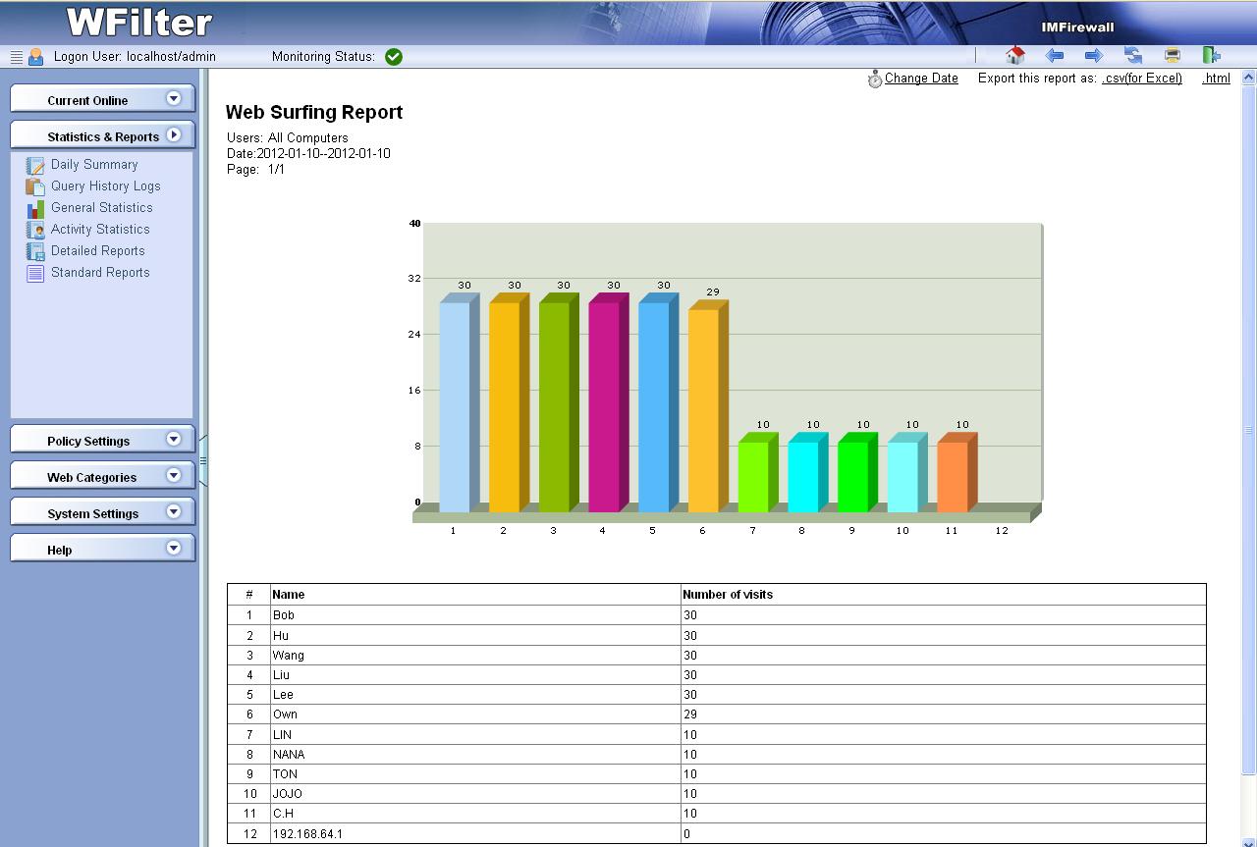The width and height of the screenshot is (1257, 847).
Task: Print the report with the printer icon
Action: pos(1172,56)
